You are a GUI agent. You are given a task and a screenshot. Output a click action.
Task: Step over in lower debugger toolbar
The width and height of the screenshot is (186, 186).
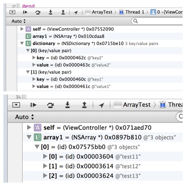[50, 105]
